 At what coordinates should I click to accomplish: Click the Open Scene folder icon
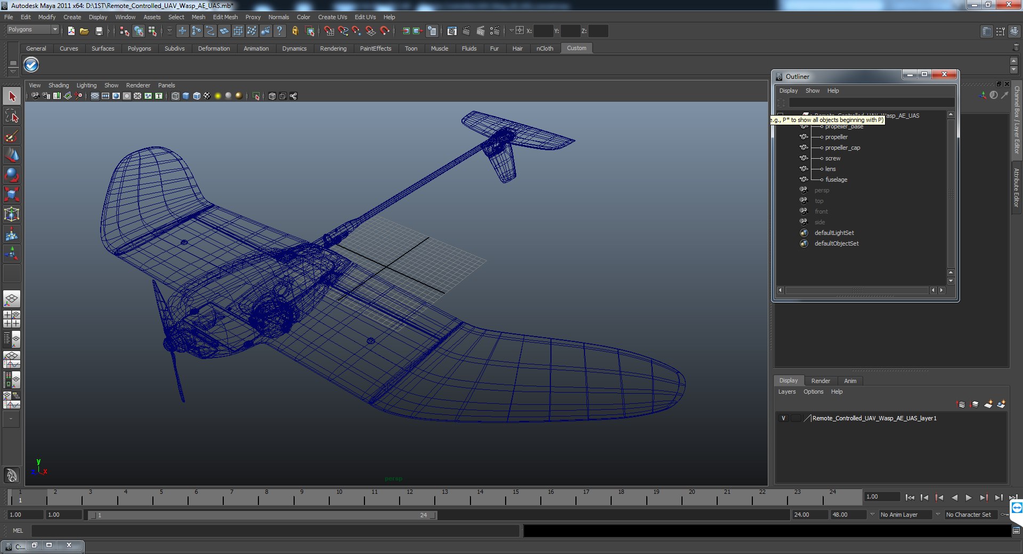click(84, 31)
